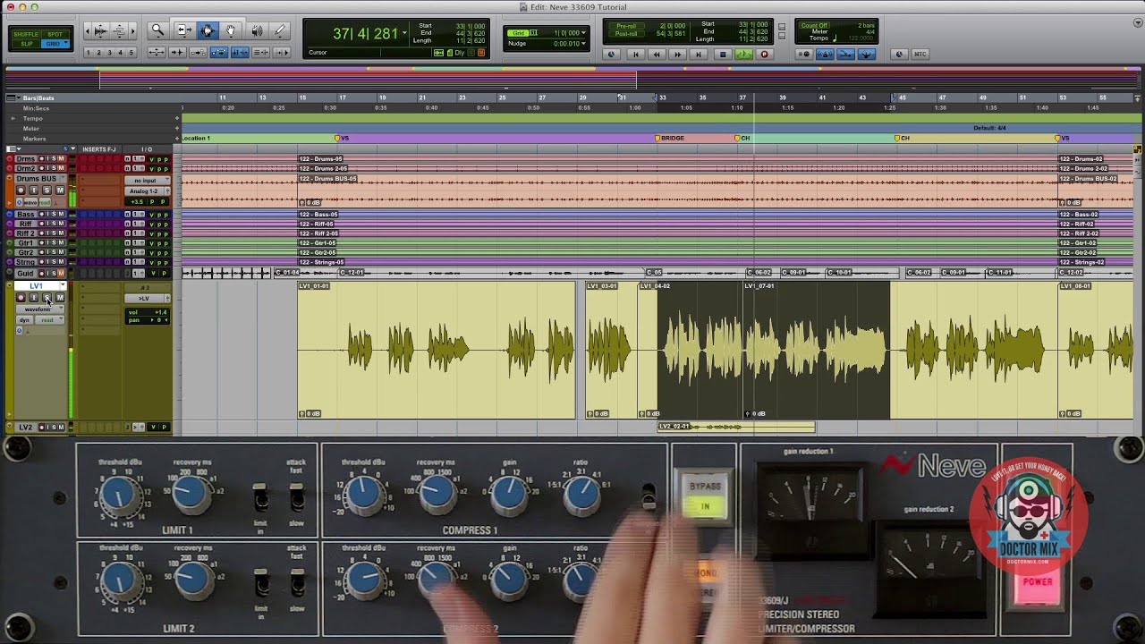Click horizontal zoom-in arrow

coord(131,30)
